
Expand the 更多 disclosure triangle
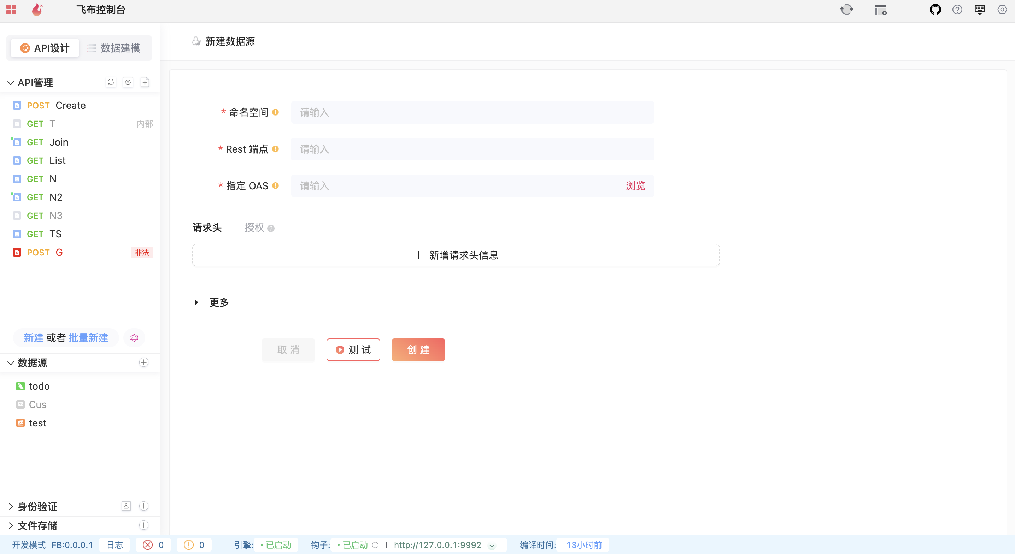coord(196,302)
